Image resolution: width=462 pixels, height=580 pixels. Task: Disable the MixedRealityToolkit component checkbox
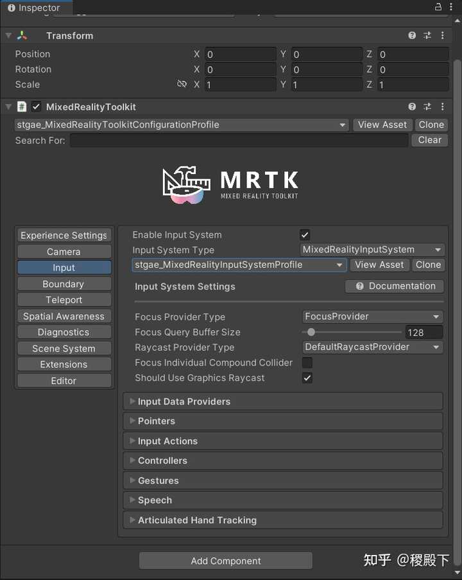tap(36, 107)
